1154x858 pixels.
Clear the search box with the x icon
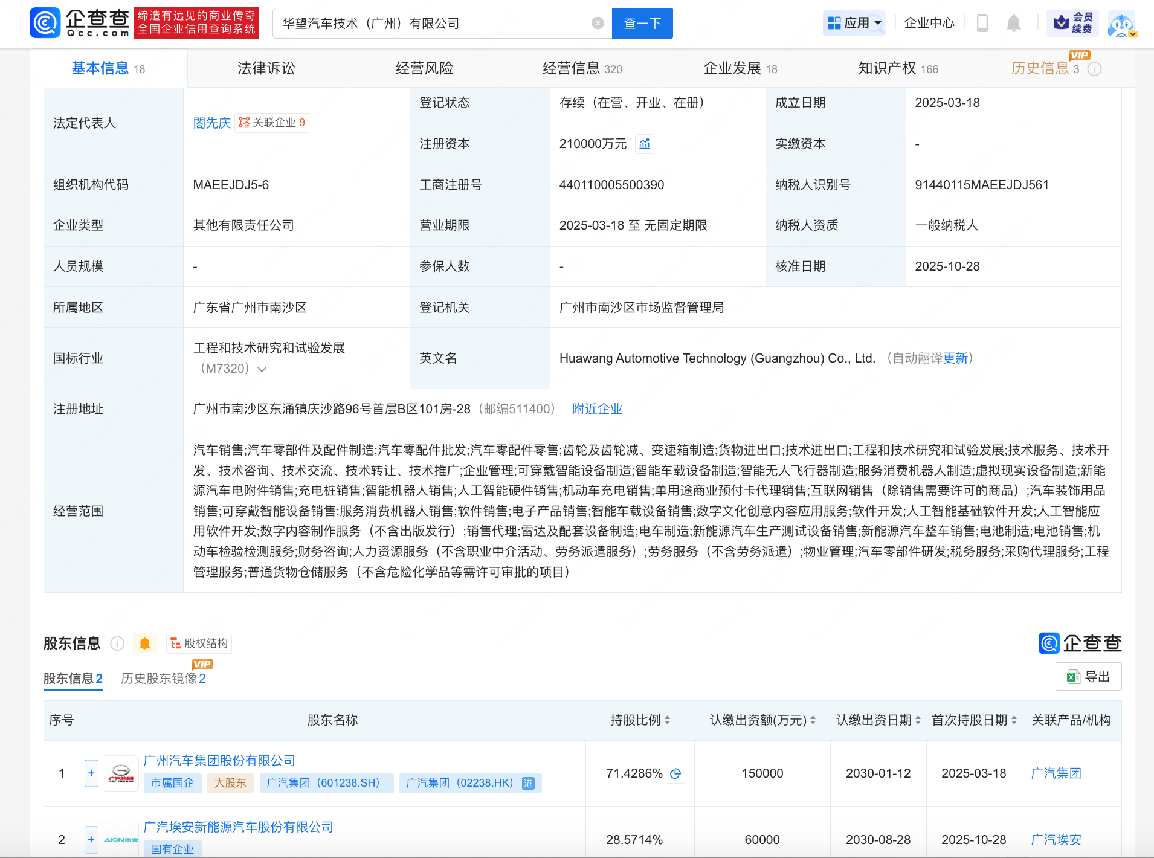point(598,23)
